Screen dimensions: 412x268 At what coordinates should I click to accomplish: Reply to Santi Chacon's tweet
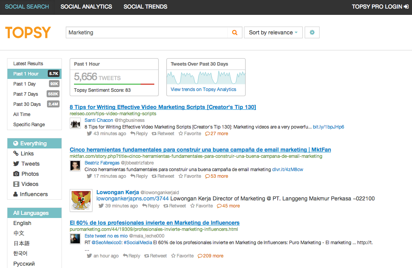coord(139,134)
